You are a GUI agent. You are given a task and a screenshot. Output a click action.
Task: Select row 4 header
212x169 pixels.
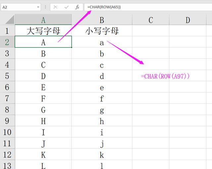click(7, 65)
